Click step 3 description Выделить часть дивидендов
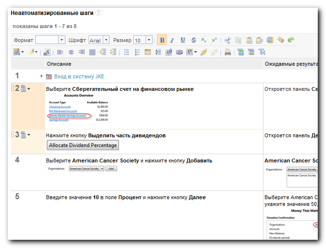The image size is (326, 248). (x=127, y=135)
